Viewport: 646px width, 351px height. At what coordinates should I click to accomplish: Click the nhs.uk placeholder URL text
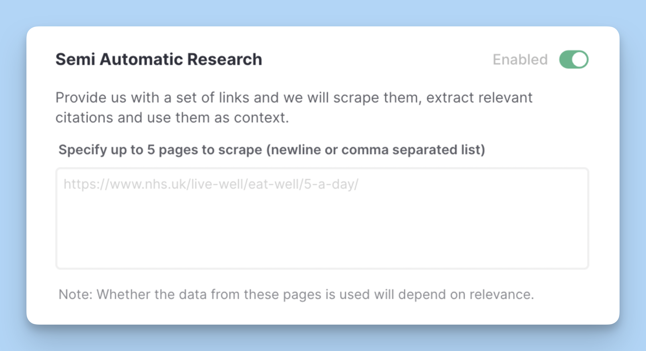pyautogui.click(x=211, y=184)
